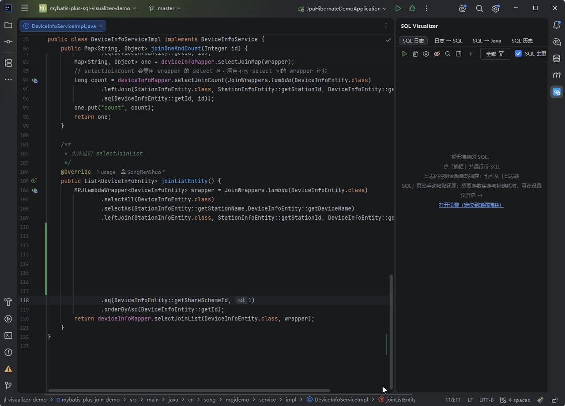The width and height of the screenshot is (565, 406).
Task: Open editor tab options three-dot menu
Action: (x=386, y=26)
